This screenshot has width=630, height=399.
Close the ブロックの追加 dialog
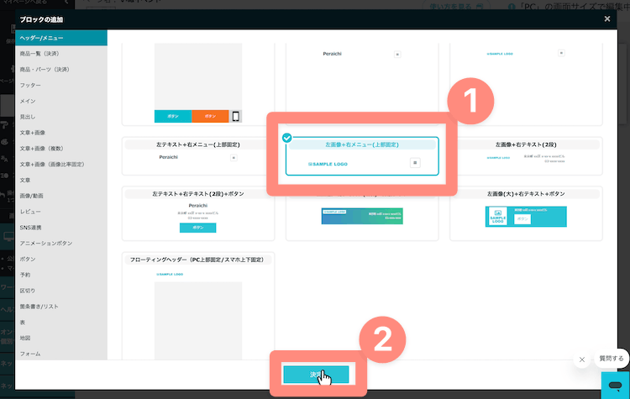[x=606, y=18]
